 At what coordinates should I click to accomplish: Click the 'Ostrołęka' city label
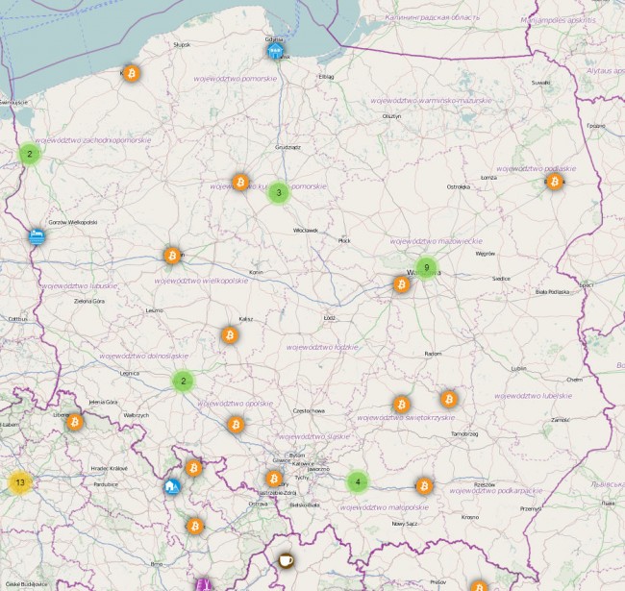point(459,186)
